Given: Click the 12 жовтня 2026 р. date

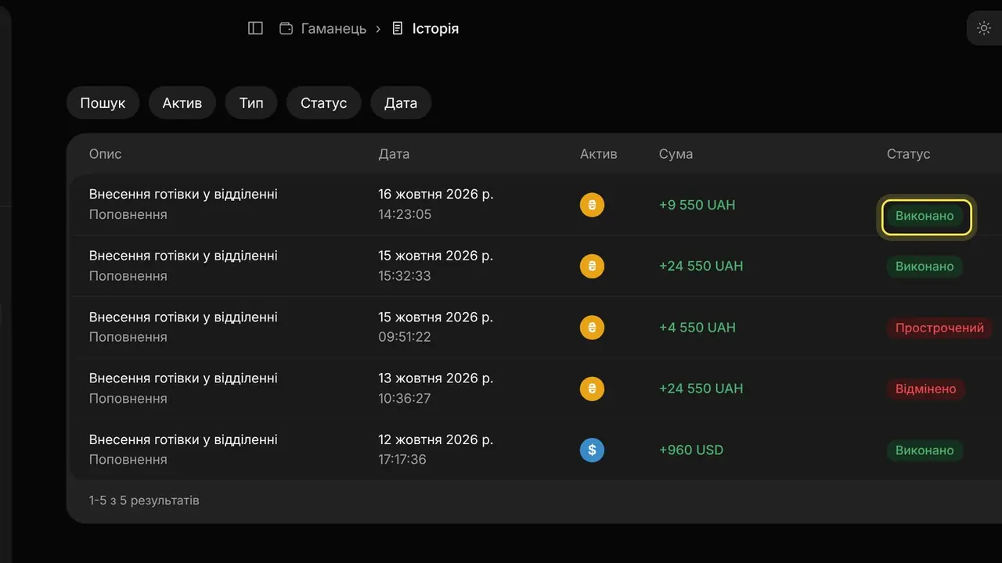Looking at the screenshot, I should point(436,439).
